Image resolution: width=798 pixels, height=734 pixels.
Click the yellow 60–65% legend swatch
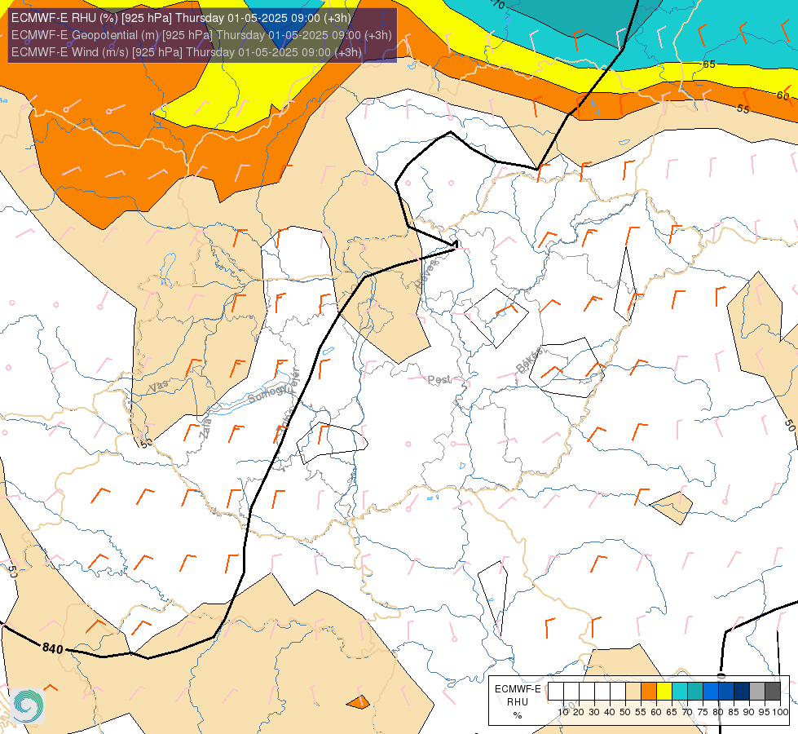point(664,692)
